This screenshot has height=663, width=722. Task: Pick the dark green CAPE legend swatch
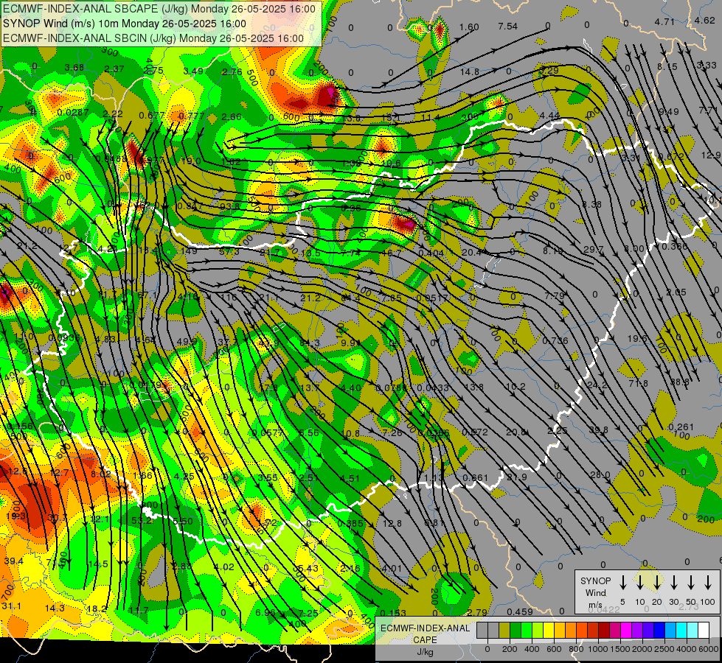pyautogui.click(x=516, y=630)
